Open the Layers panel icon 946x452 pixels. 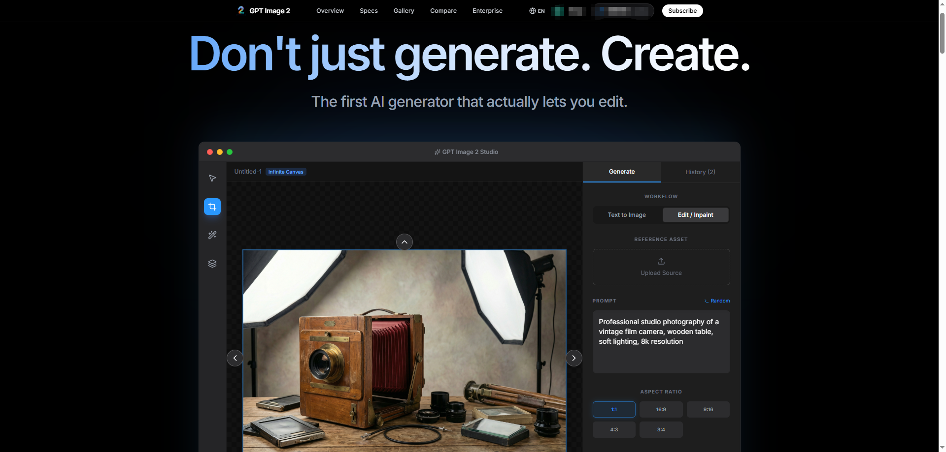click(x=212, y=263)
